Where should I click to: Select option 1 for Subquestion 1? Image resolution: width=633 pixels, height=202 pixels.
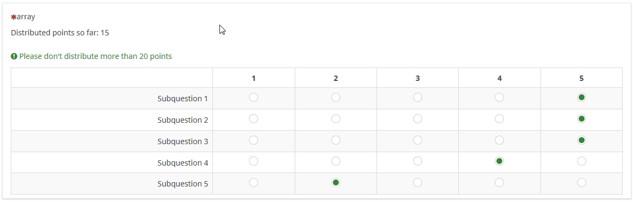tap(253, 98)
